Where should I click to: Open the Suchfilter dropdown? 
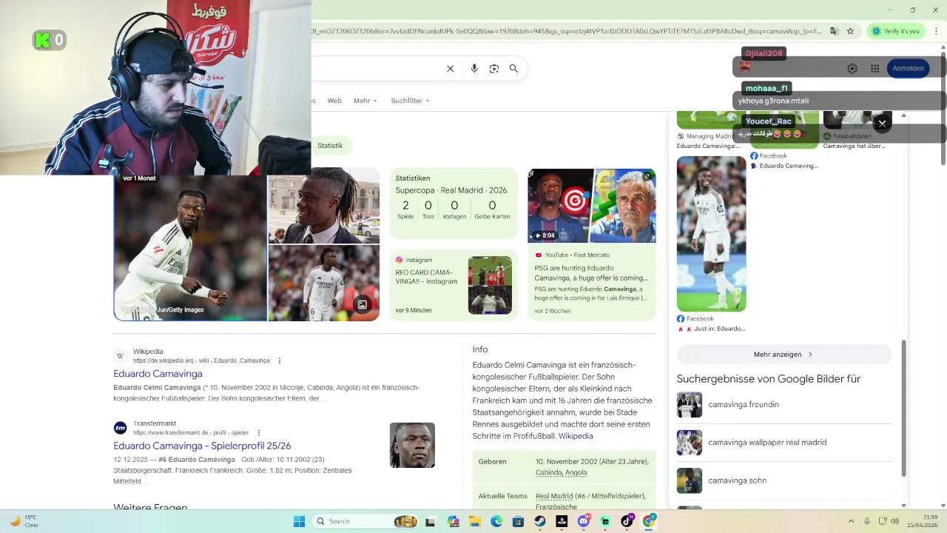[411, 101]
